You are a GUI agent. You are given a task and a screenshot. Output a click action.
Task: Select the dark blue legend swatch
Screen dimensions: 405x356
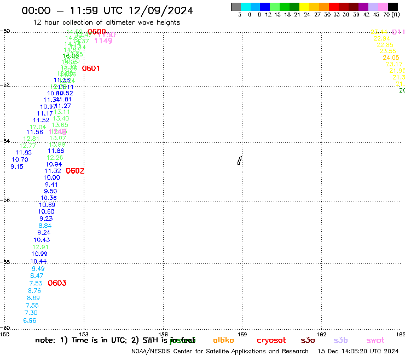click(265, 7)
